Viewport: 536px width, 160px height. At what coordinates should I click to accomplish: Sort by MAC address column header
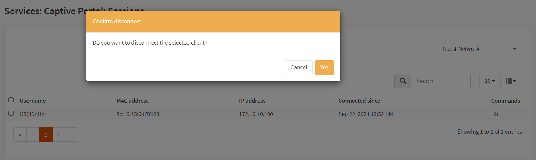coord(132,101)
